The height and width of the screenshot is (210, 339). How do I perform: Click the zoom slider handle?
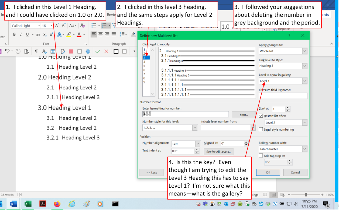(306, 195)
